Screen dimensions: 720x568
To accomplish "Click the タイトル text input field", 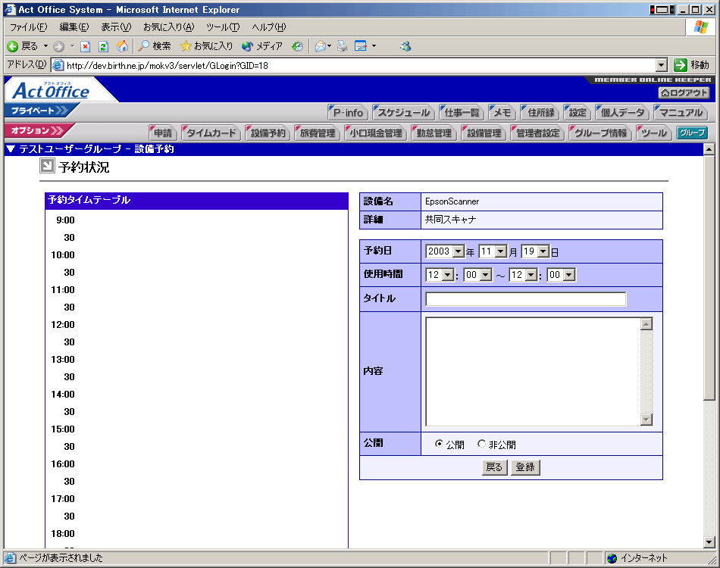I will pos(526,299).
